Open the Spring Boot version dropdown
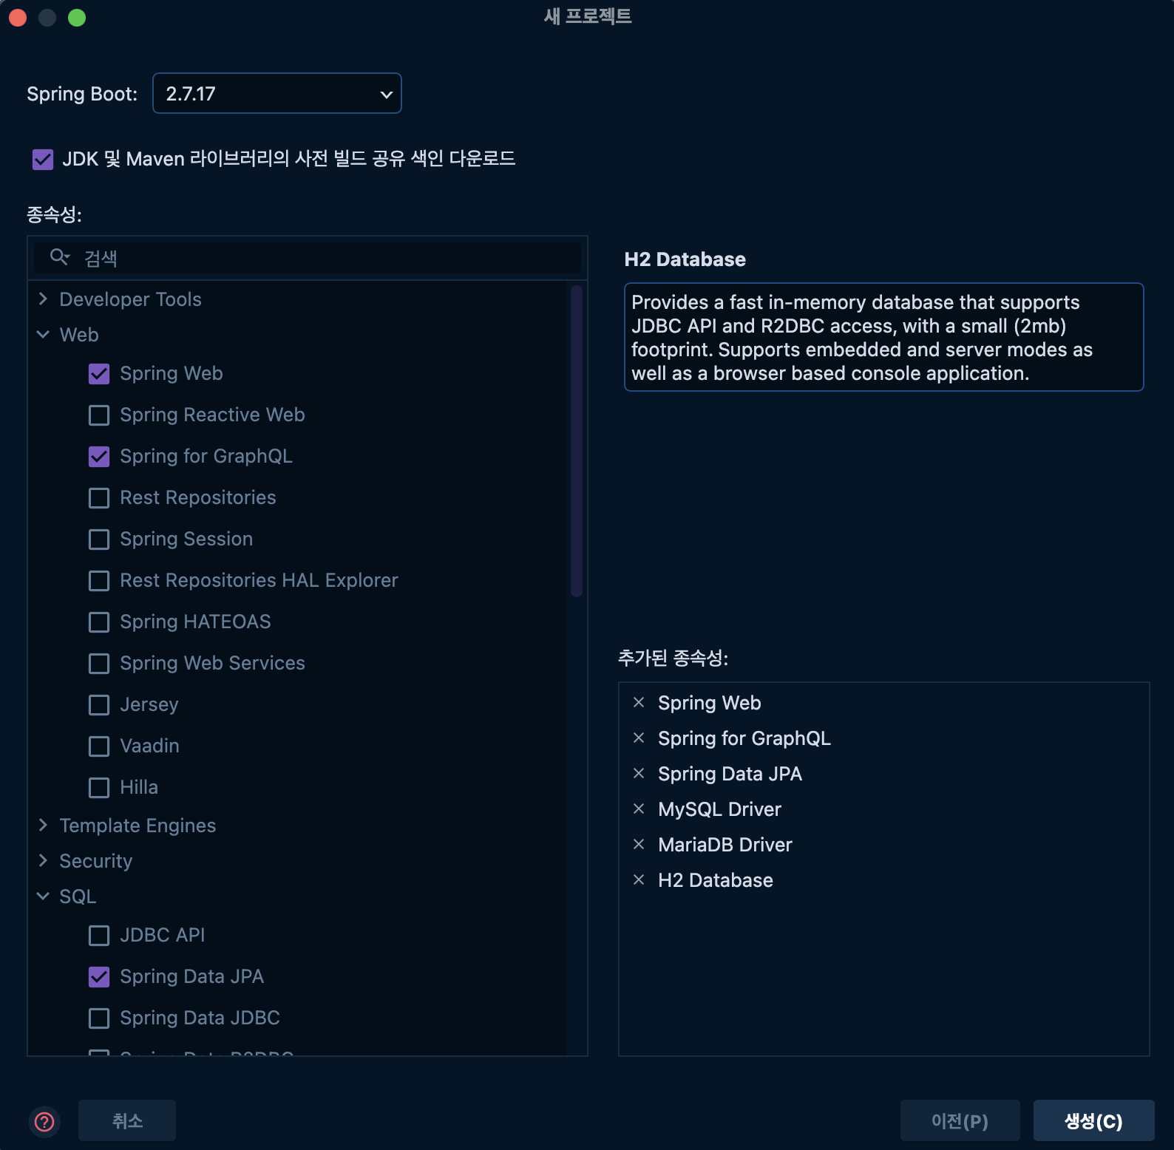This screenshot has width=1174, height=1150. tap(277, 93)
